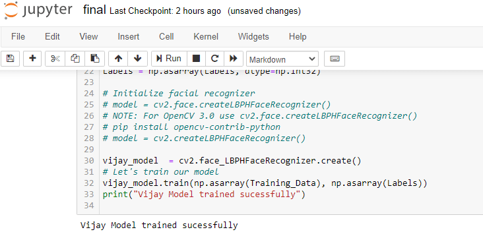Image resolution: width=483 pixels, height=238 pixels.
Task: Open the View menu
Action: coord(88,37)
